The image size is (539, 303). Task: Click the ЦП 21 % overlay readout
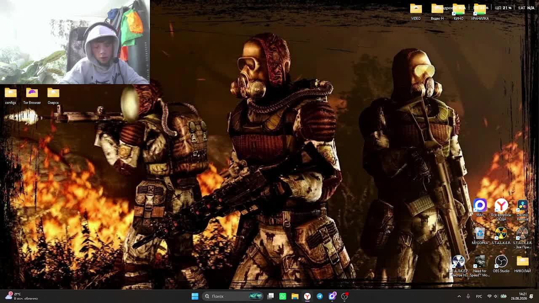pos(503,8)
